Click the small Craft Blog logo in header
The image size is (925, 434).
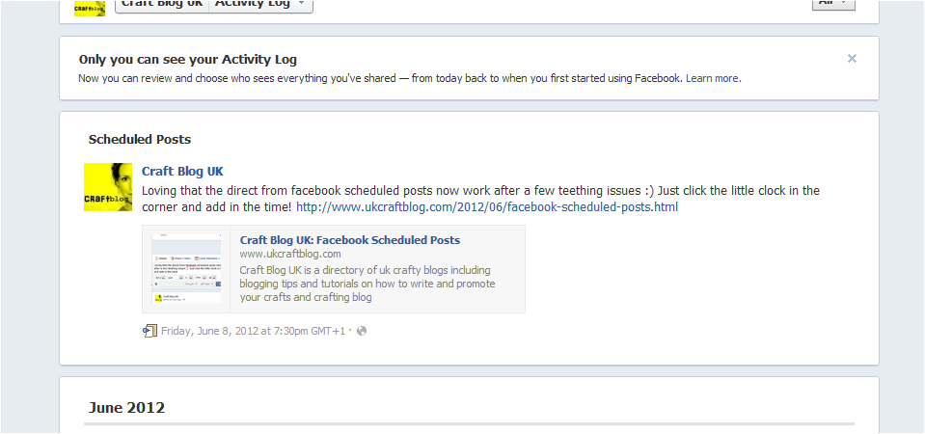tap(90, 8)
